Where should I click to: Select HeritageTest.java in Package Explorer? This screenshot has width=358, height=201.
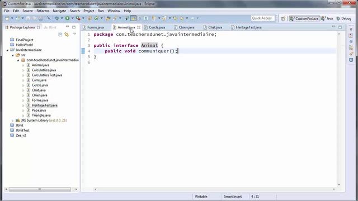click(x=44, y=106)
